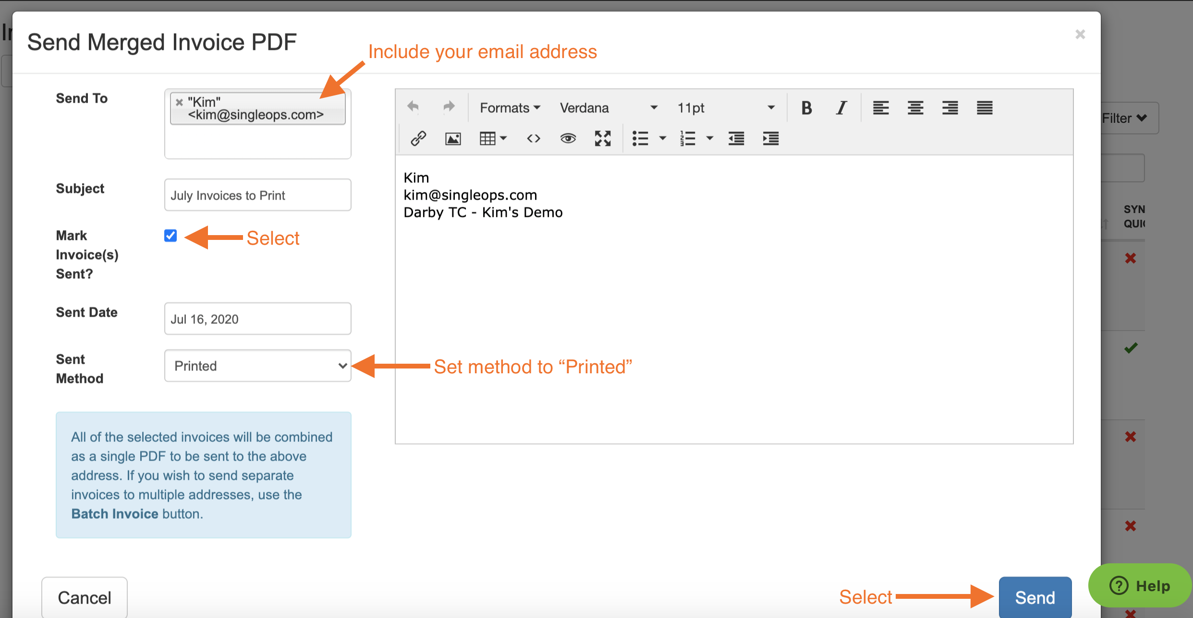Click the Cancel button
The image size is (1193, 618).
tap(84, 597)
